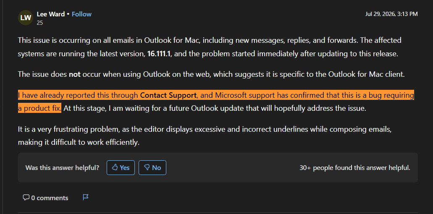Screen dimensions: 433x214
Task: Click the reputation number 25
Action: click(40, 23)
